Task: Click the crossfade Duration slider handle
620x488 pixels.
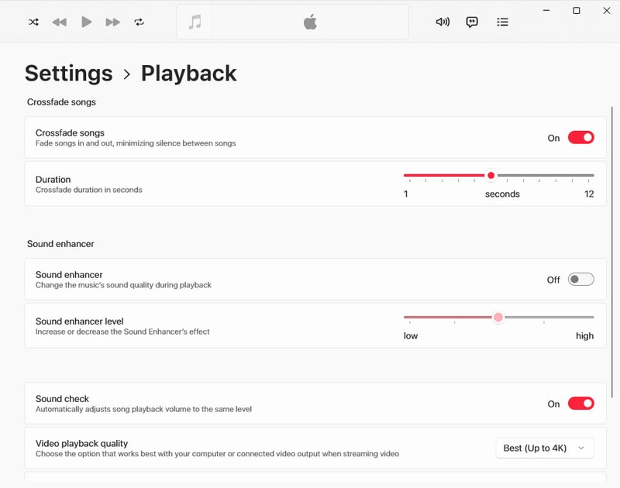Action: click(491, 176)
